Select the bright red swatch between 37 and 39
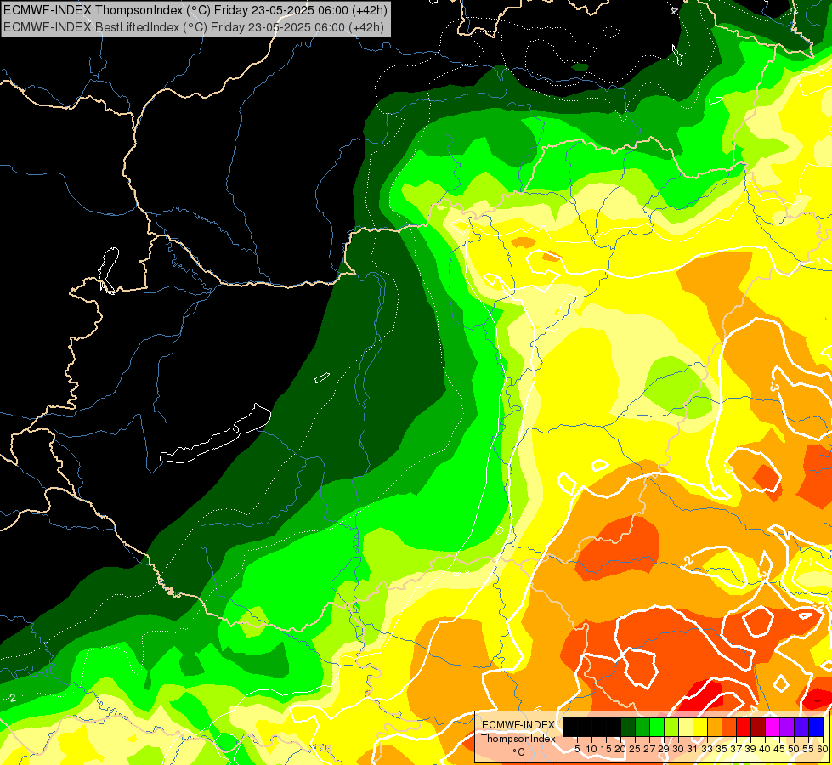Viewport: 832px width, 765px height. [x=744, y=727]
